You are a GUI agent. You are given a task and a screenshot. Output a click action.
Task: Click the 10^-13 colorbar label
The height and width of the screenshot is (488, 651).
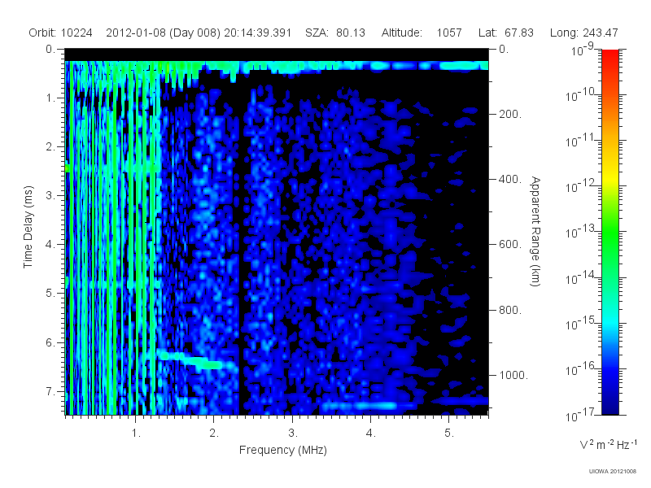coord(580,232)
